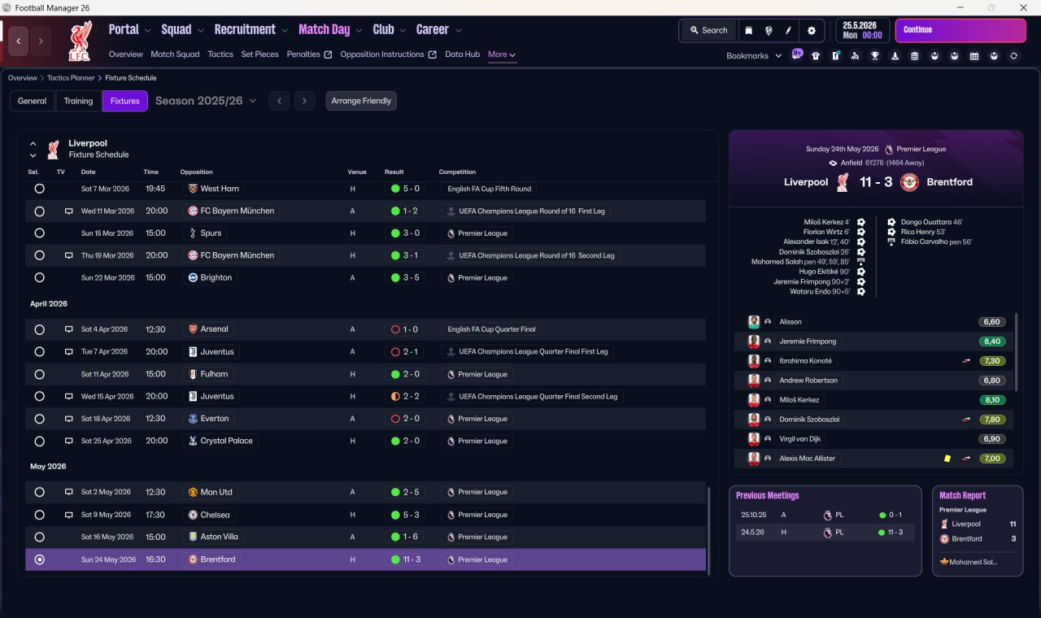The height and width of the screenshot is (618, 1041).
Task: Expand the Club menu chevron
Action: (403, 31)
